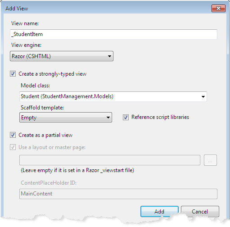This screenshot has width=230, height=227.
Task: Uncheck Create a strongly-typed view
Action: coord(13,74)
